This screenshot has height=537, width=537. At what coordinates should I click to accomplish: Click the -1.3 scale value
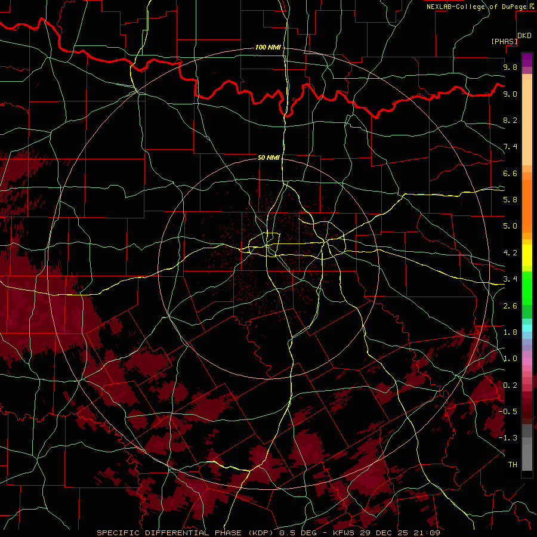(508, 438)
